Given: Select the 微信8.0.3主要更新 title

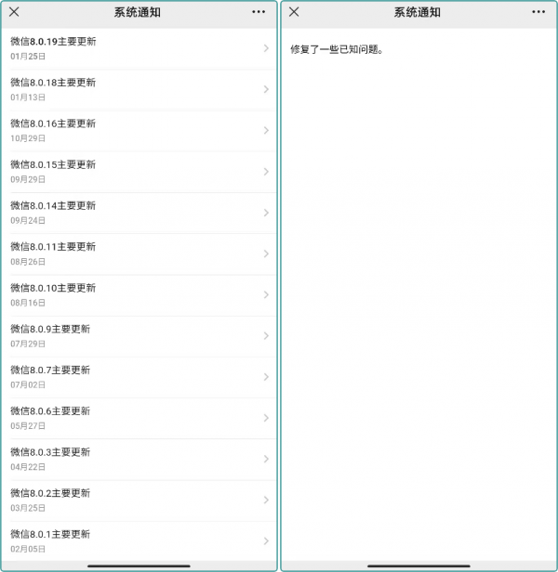Looking at the screenshot, I should (x=50, y=452).
